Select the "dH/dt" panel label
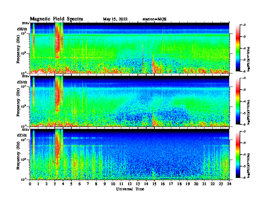 pyautogui.click(x=22, y=29)
